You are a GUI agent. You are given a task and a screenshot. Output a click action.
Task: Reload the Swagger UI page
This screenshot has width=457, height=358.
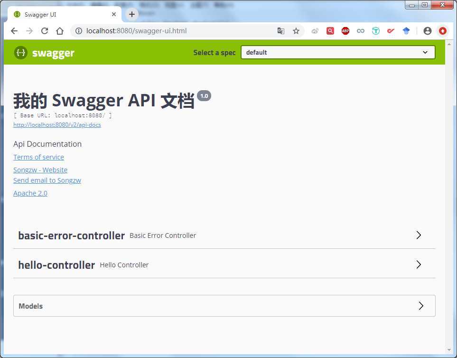45,31
